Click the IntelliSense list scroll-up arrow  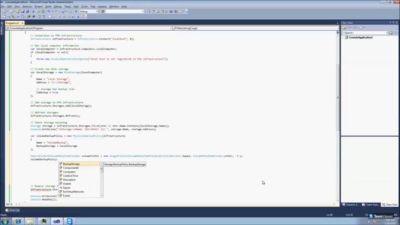pyautogui.click(x=102, y=164)
